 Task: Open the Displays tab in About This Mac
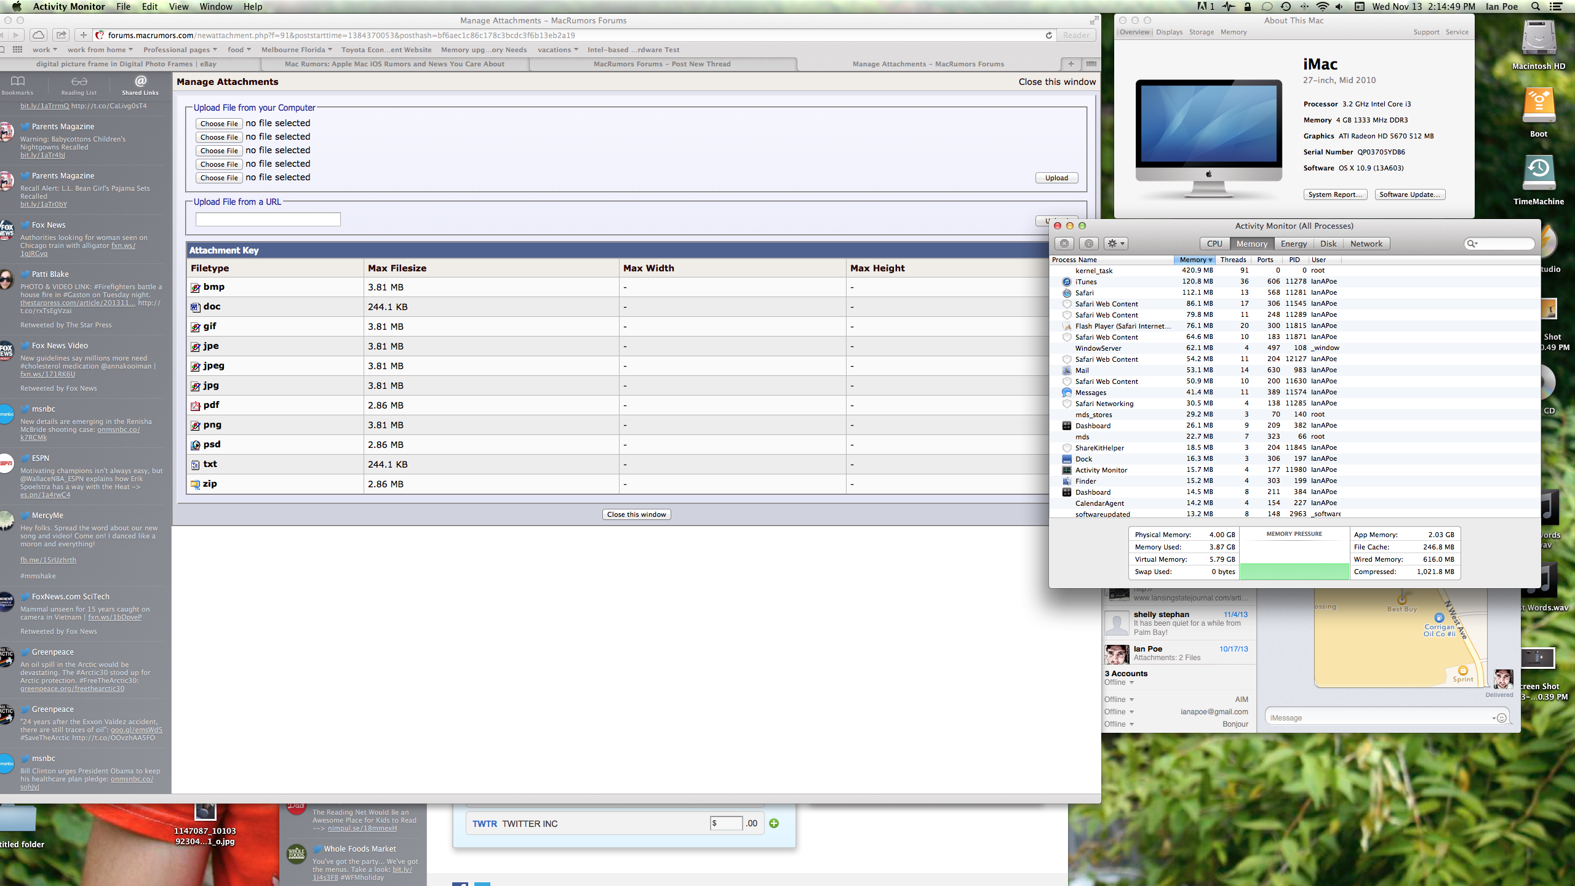point(1170,32)
